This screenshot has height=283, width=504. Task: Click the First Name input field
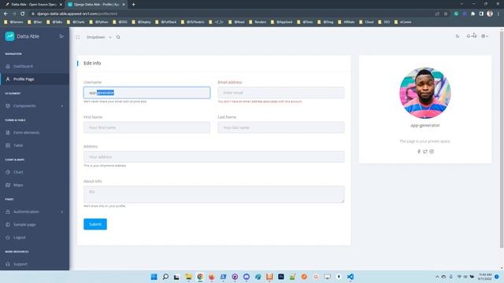pos(147,127)
